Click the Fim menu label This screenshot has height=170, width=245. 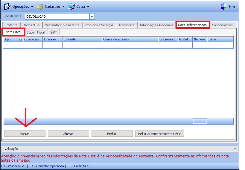232,7
